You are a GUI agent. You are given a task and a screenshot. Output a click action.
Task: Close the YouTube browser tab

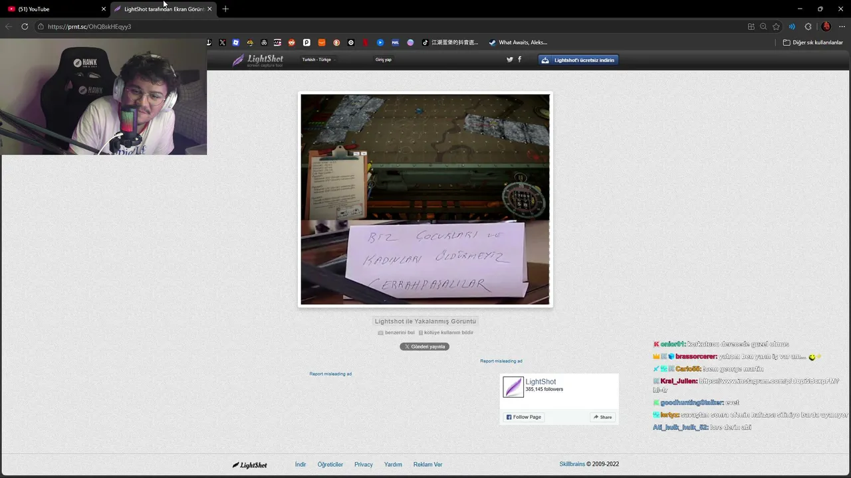click(104, 9)
